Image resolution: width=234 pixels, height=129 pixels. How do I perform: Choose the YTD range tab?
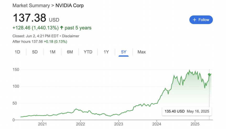[88, 52]
